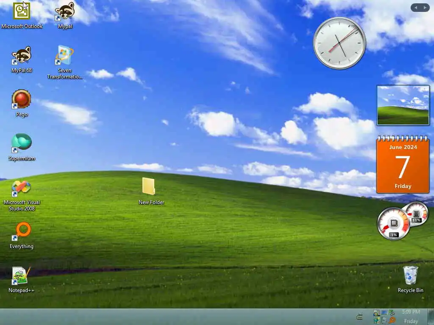434x325 pixels.
Task: Click the "Friday" text in taskbar clock
Action: click(x=411, y=321)
